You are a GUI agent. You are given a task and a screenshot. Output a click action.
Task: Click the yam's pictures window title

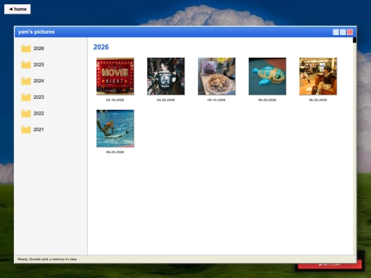(x=36, y=32)
